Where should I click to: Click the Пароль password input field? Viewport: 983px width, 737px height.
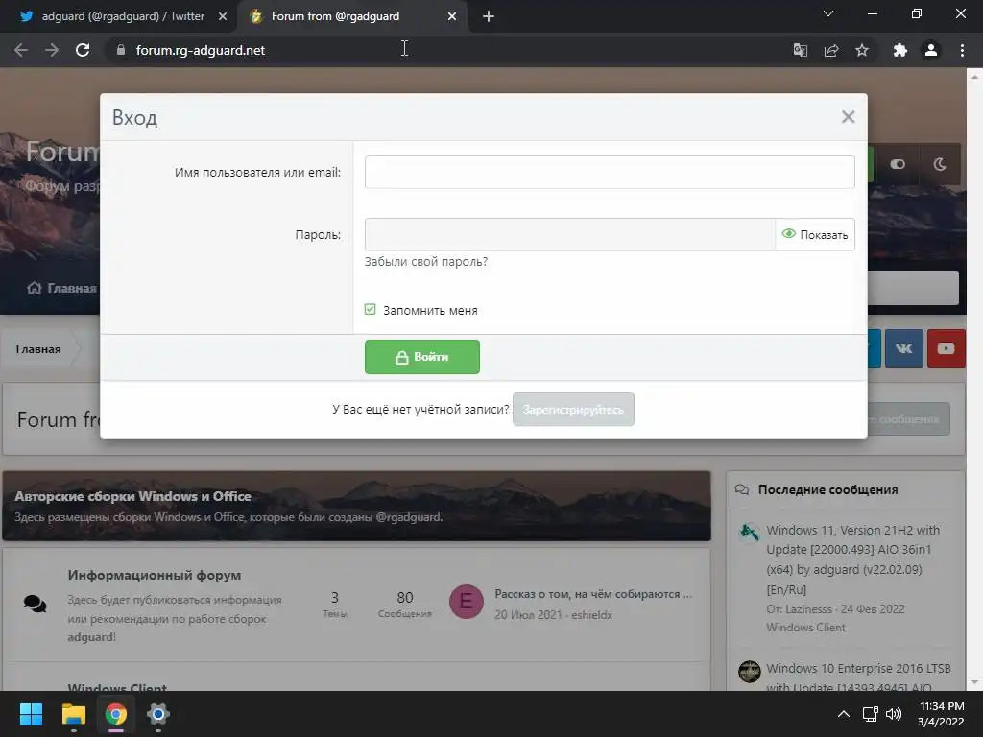tap(570, 234)
